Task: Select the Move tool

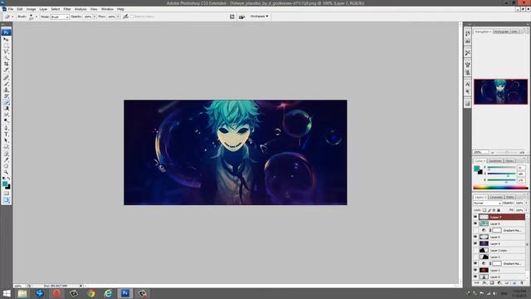Action: [6, 39]
